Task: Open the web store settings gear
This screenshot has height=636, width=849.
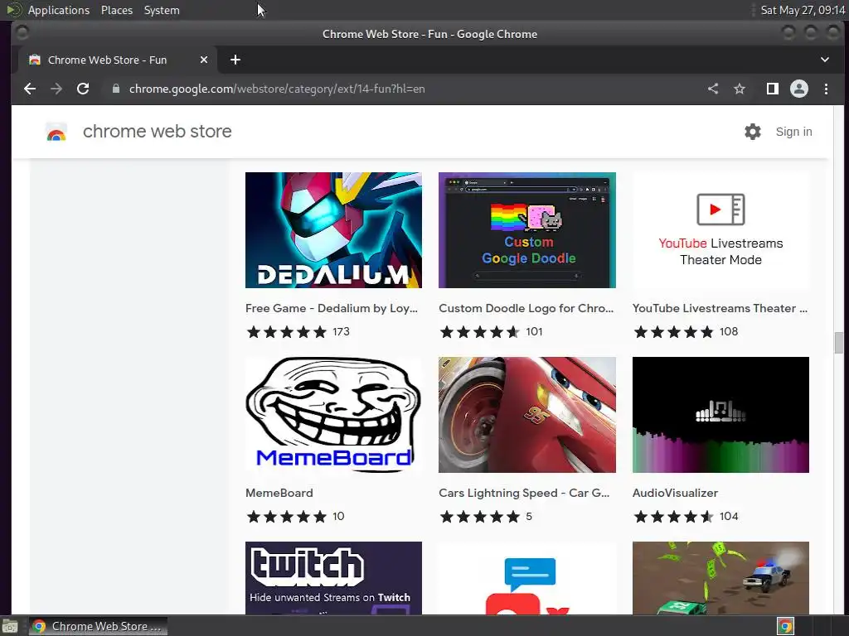Action: tap(753, 132)
